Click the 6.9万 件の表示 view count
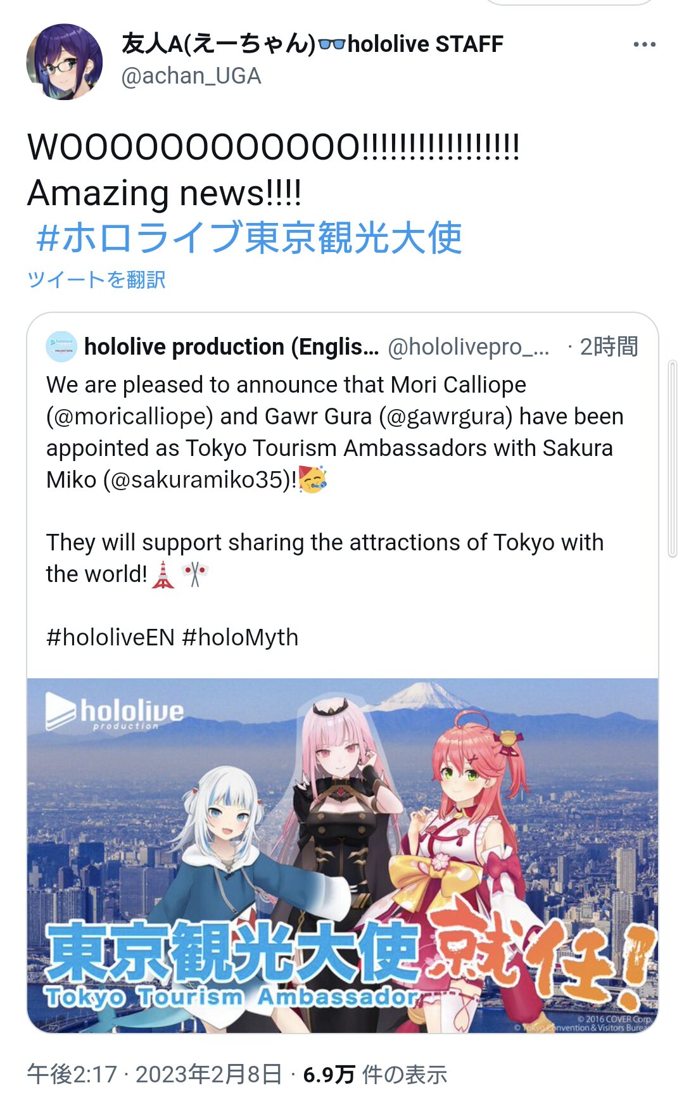The width and height of the screenshot is (684, 1114). point(375,1074)
